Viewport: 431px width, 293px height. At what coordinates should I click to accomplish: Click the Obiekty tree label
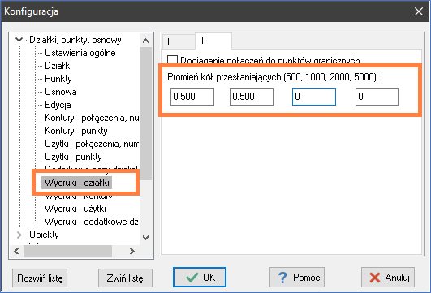44,235
